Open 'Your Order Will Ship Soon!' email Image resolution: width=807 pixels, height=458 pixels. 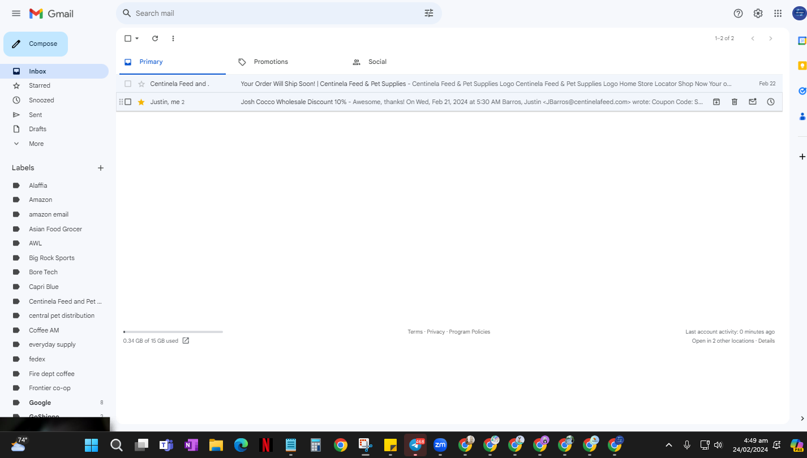pyautogui.click(x=449, y=84)
